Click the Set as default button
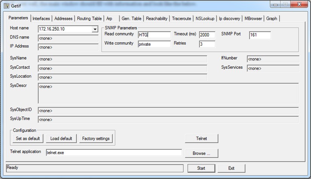311x179 pixels. pyautogui.click(x=28, y=139)
